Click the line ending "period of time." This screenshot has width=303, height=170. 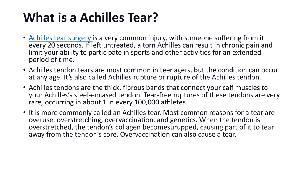pyautogui.click(x=51, y=60)
